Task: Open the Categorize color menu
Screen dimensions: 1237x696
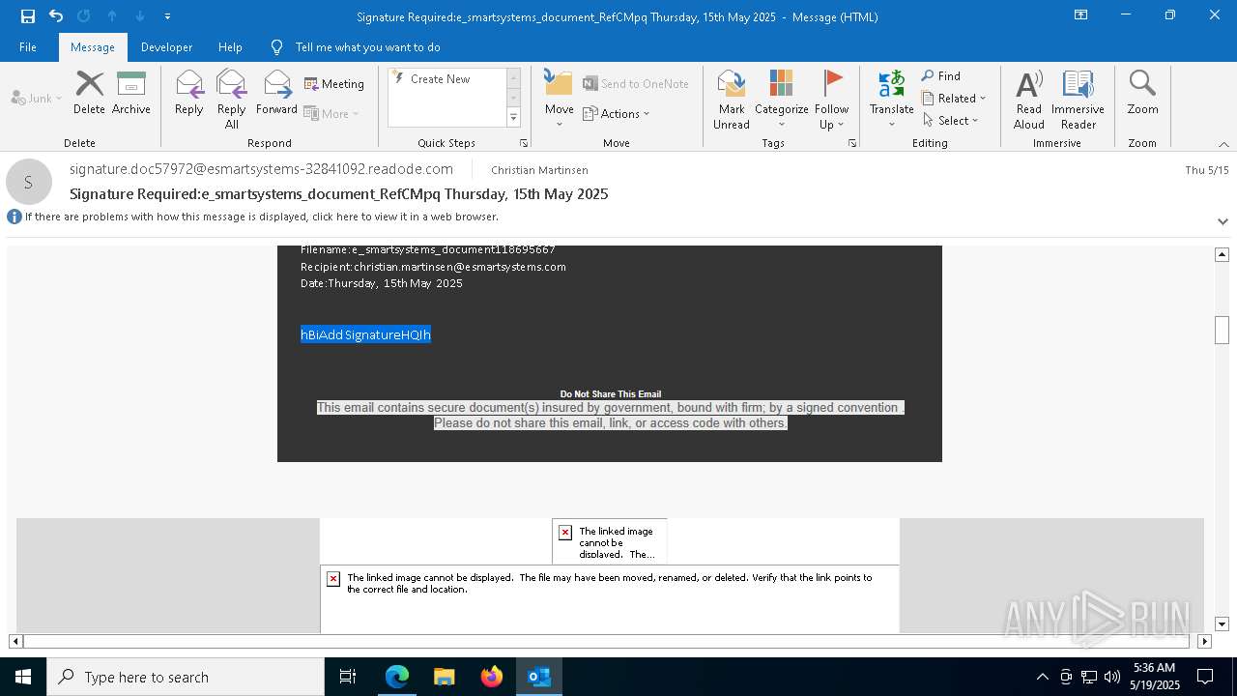Action: [x=781, y=100]
